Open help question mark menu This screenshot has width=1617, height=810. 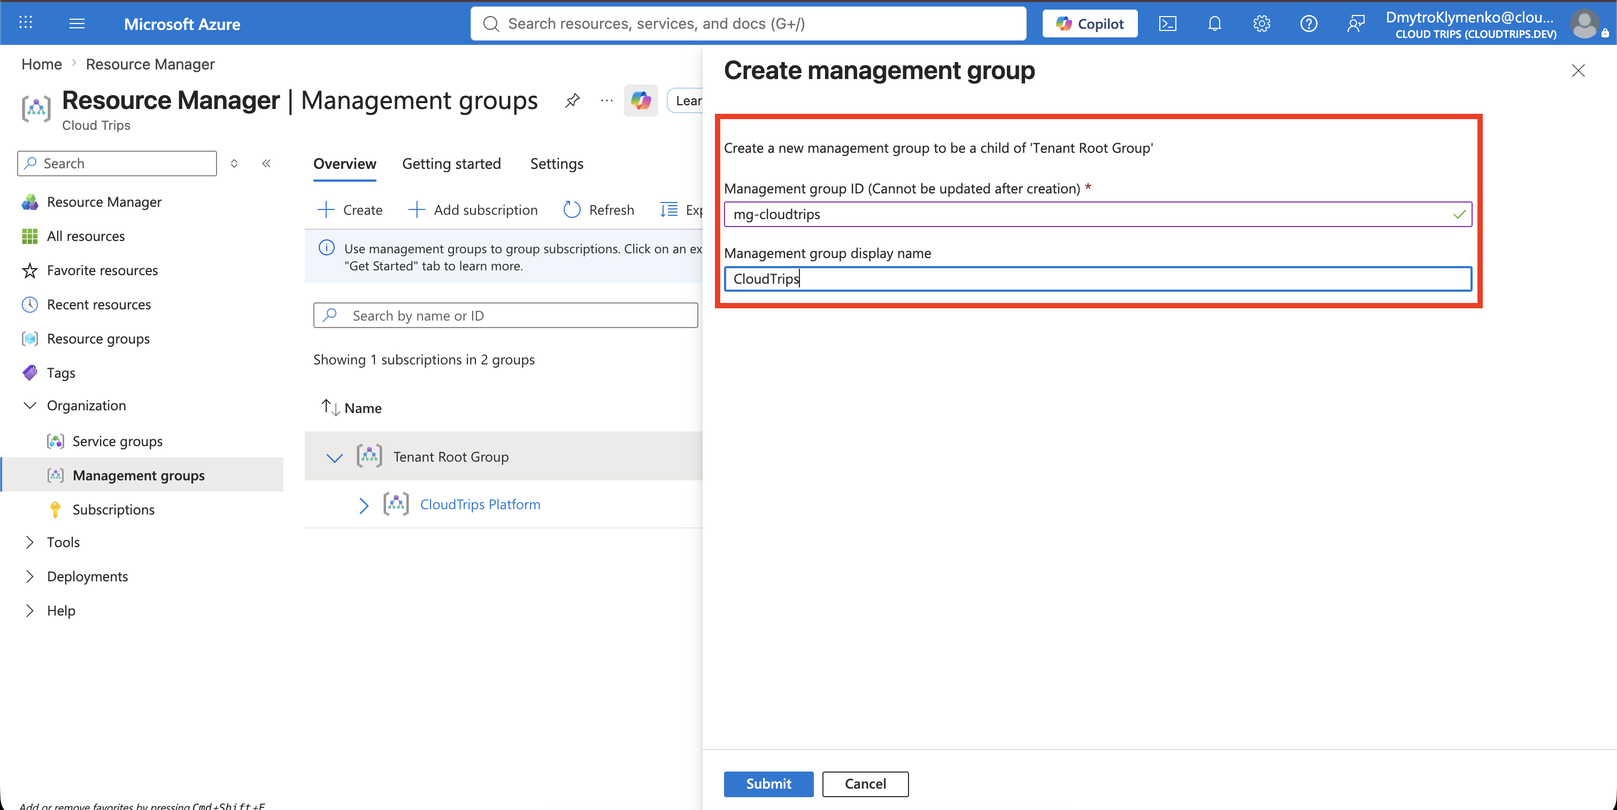coord(1308,24)
